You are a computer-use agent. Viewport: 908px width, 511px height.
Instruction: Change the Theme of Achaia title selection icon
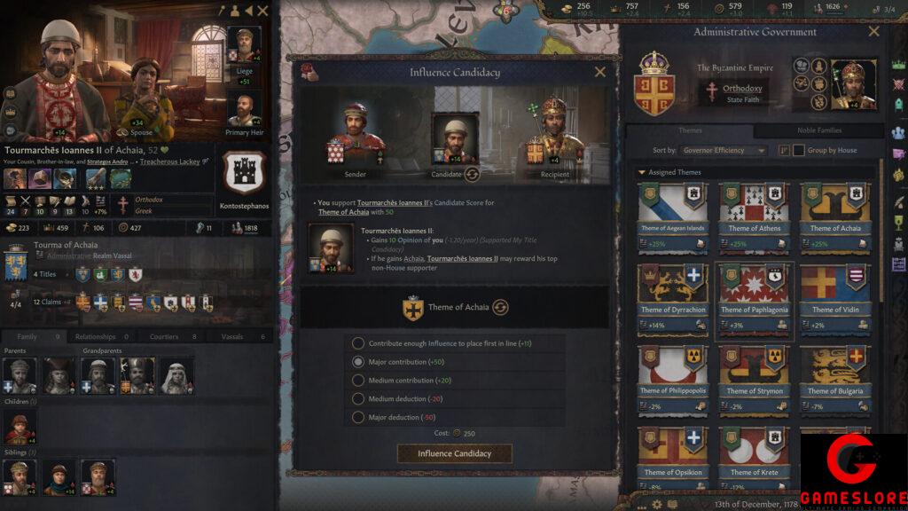[500, 307]
